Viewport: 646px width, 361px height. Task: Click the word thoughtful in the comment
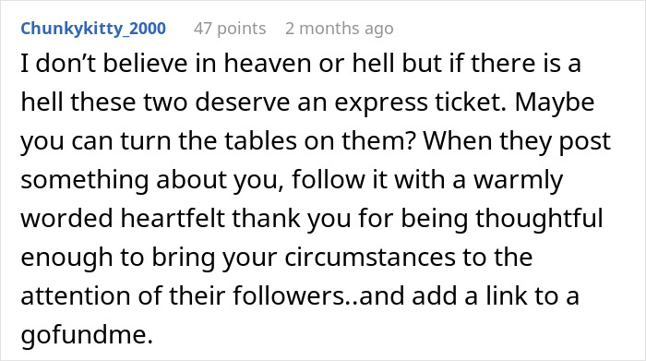[539, 218]
